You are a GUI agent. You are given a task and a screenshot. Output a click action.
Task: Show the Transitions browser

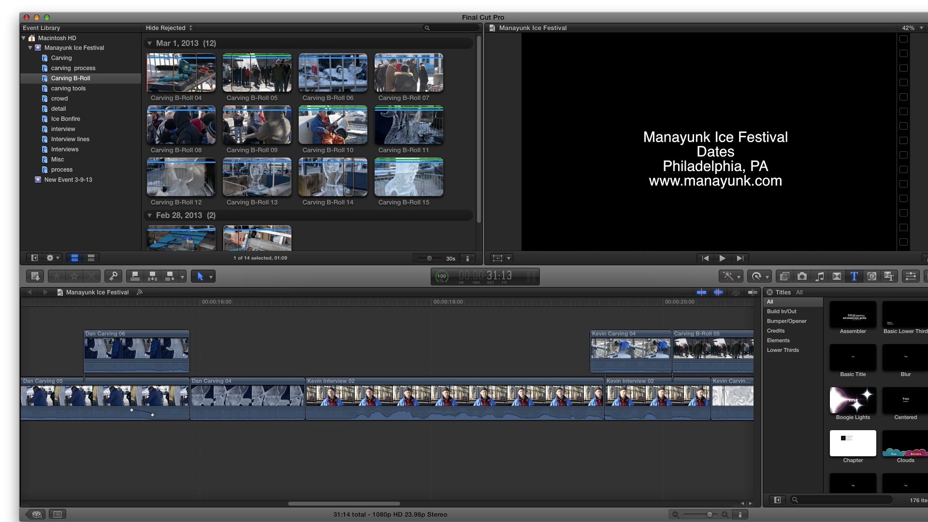[x=837, y=276]
